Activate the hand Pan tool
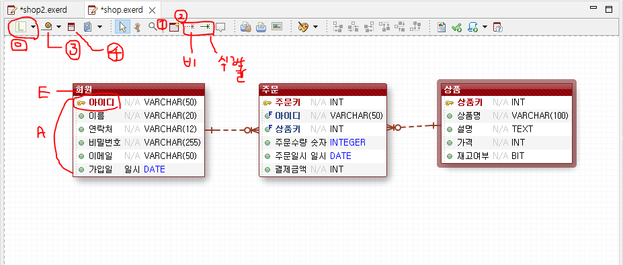The width and height of the screenshot is (623, 265). pyautogui.click(x=137, y=27)
